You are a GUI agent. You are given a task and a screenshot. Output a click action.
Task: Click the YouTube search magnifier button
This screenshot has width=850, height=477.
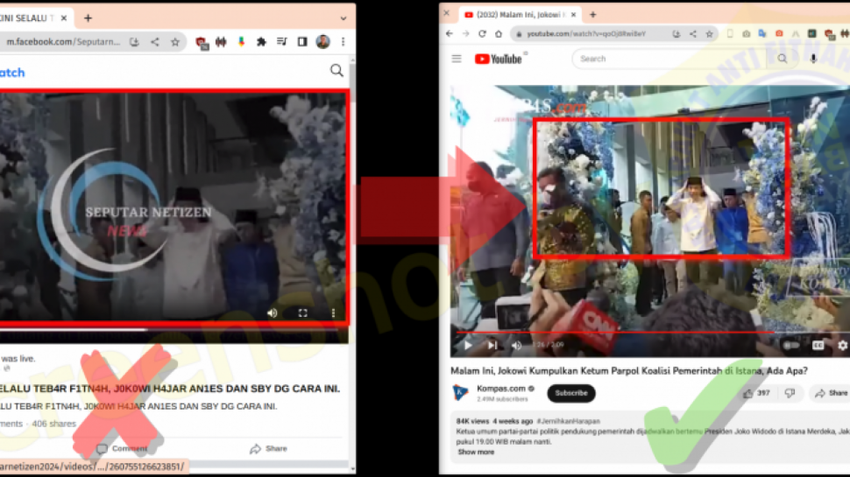click(783, 59)
